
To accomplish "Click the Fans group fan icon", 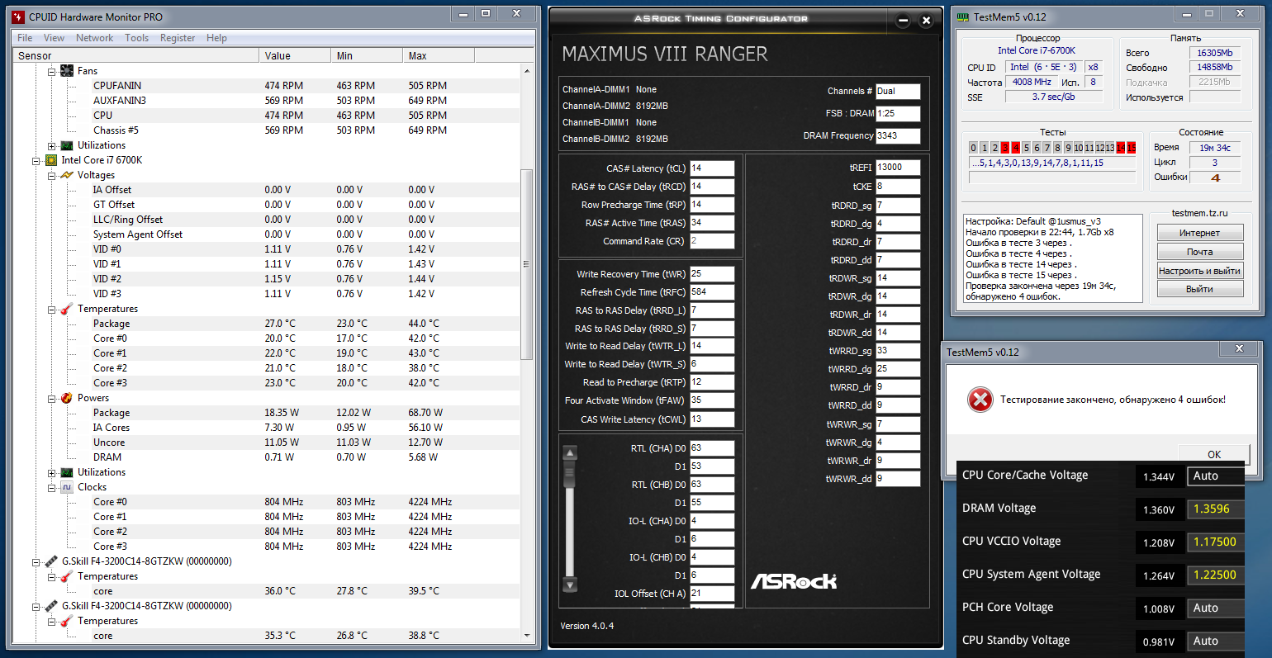I will pyautogui.click(x=67, y=71).
